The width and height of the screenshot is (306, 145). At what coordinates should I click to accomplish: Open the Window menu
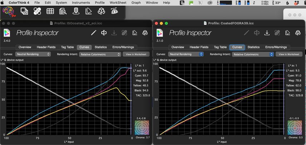pyautogui.click(x=152, y=3)
